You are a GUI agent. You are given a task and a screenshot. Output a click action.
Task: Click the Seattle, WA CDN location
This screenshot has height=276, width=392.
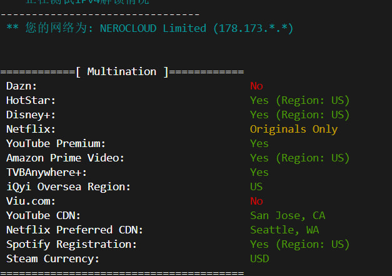point(284,230)
